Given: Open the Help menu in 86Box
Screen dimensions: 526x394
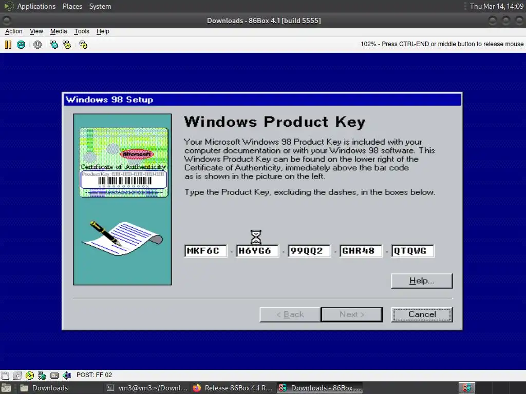Looking at the screenshot, I should tap(103, 31).
